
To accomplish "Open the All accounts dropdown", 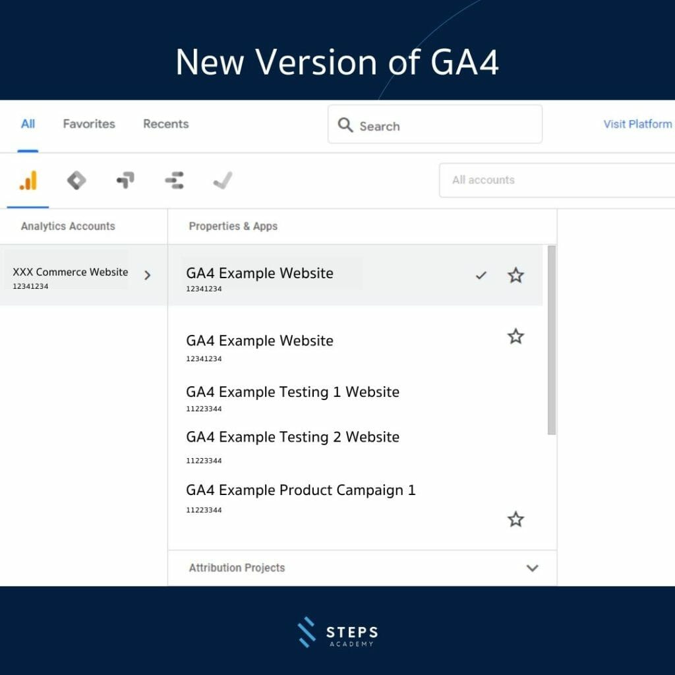I will [x=557, y=180].
